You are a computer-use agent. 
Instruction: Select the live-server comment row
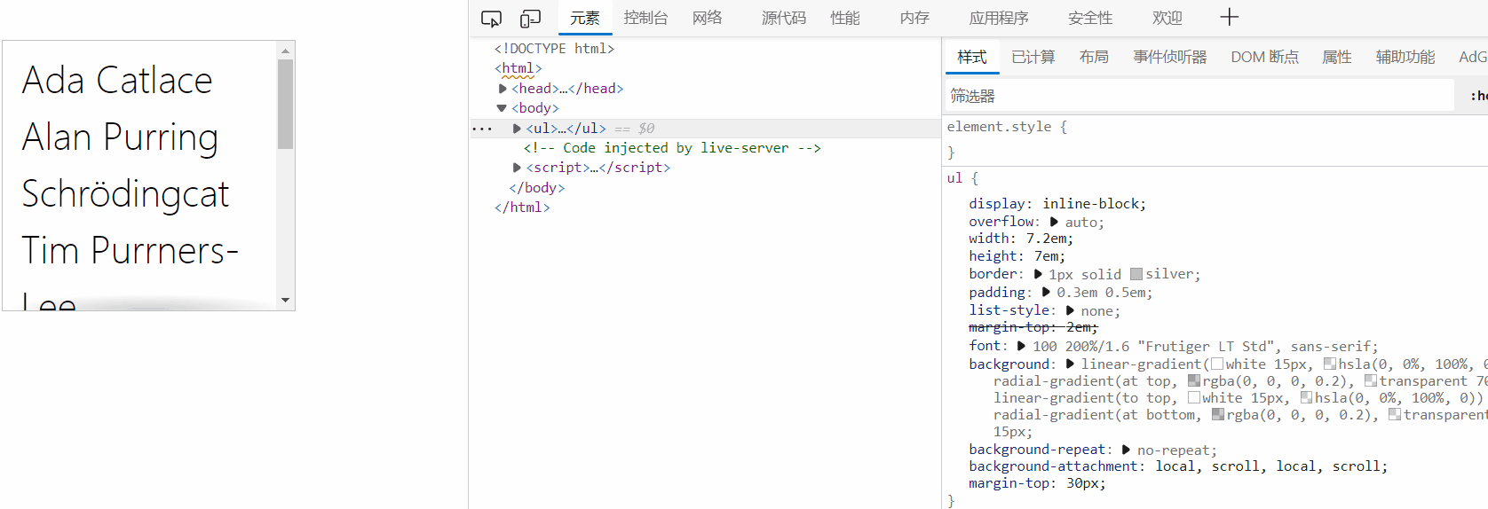(672, 148)
